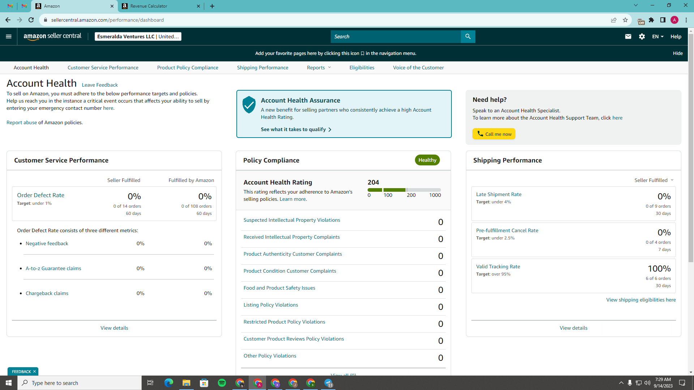Open the Chrome side panel
This screenshot has width=694, height=390.
[x=663, y=20]
